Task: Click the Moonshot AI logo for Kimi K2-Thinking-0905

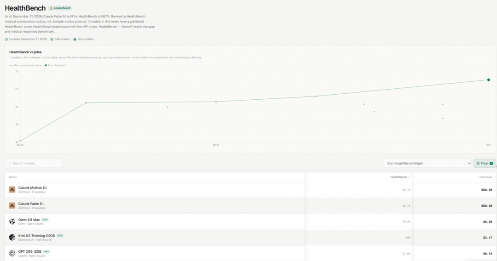Action: (12, 237)
